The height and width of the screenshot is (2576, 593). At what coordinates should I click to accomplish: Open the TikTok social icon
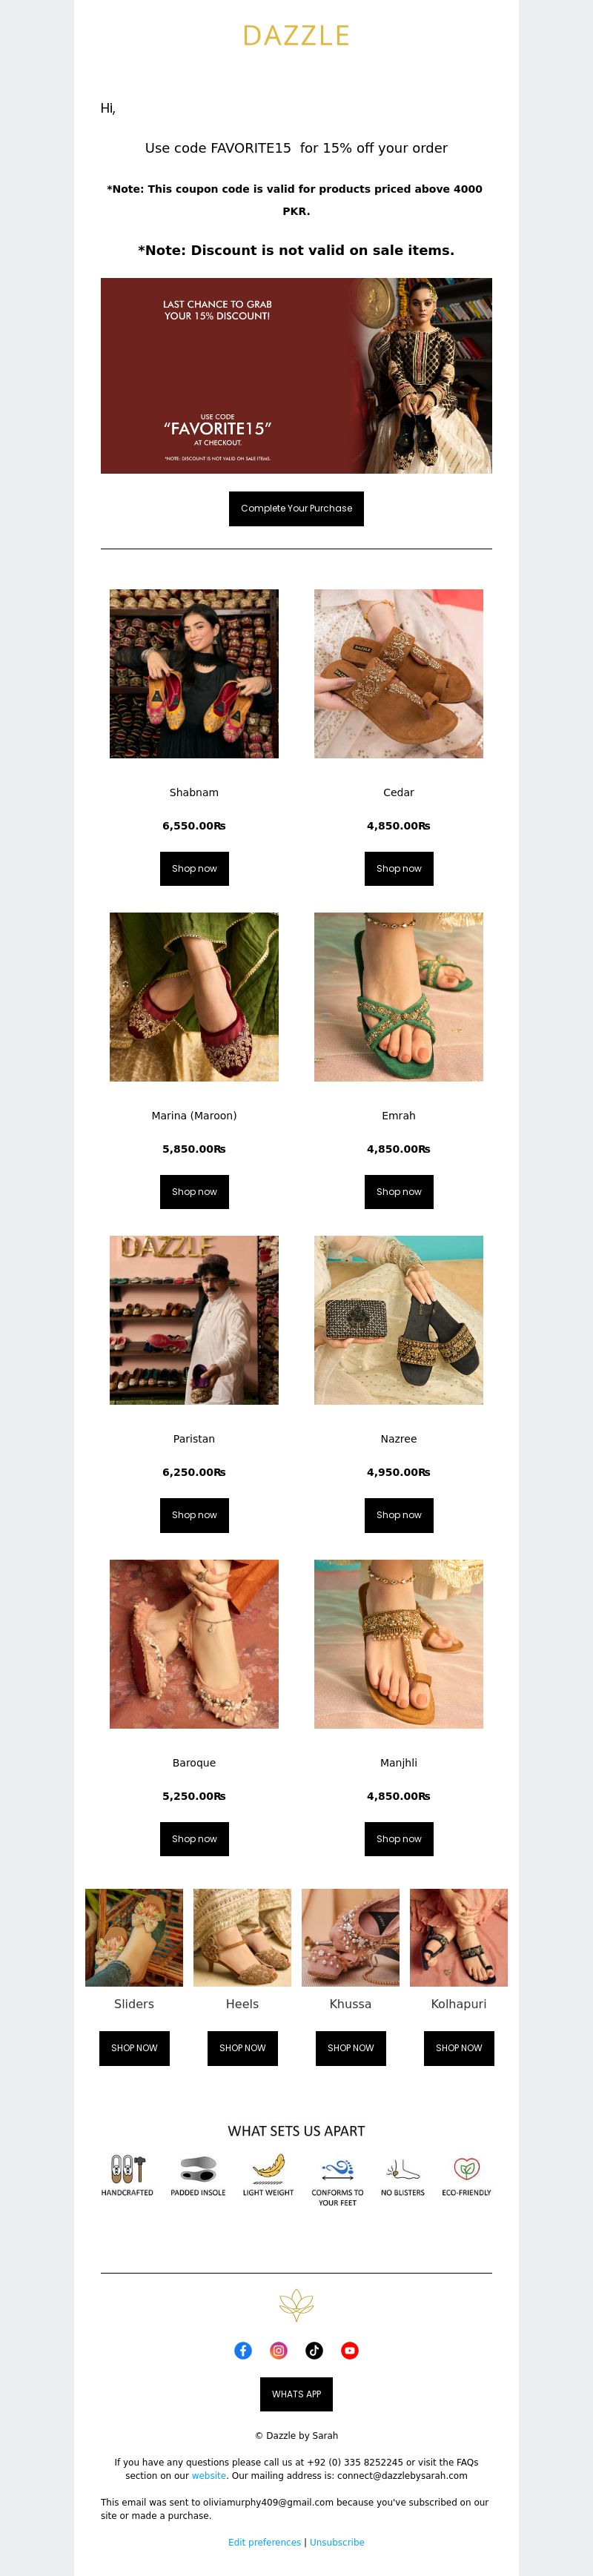[x=314, y=2350]
